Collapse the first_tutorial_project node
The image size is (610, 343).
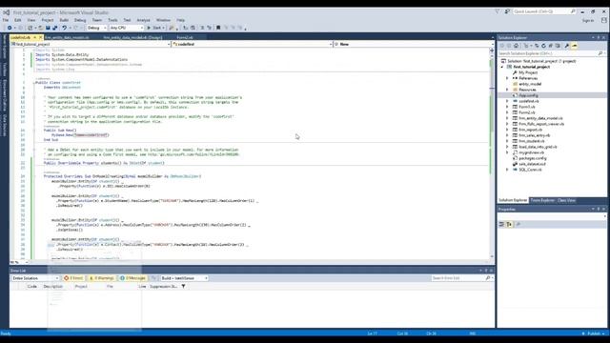502,67
